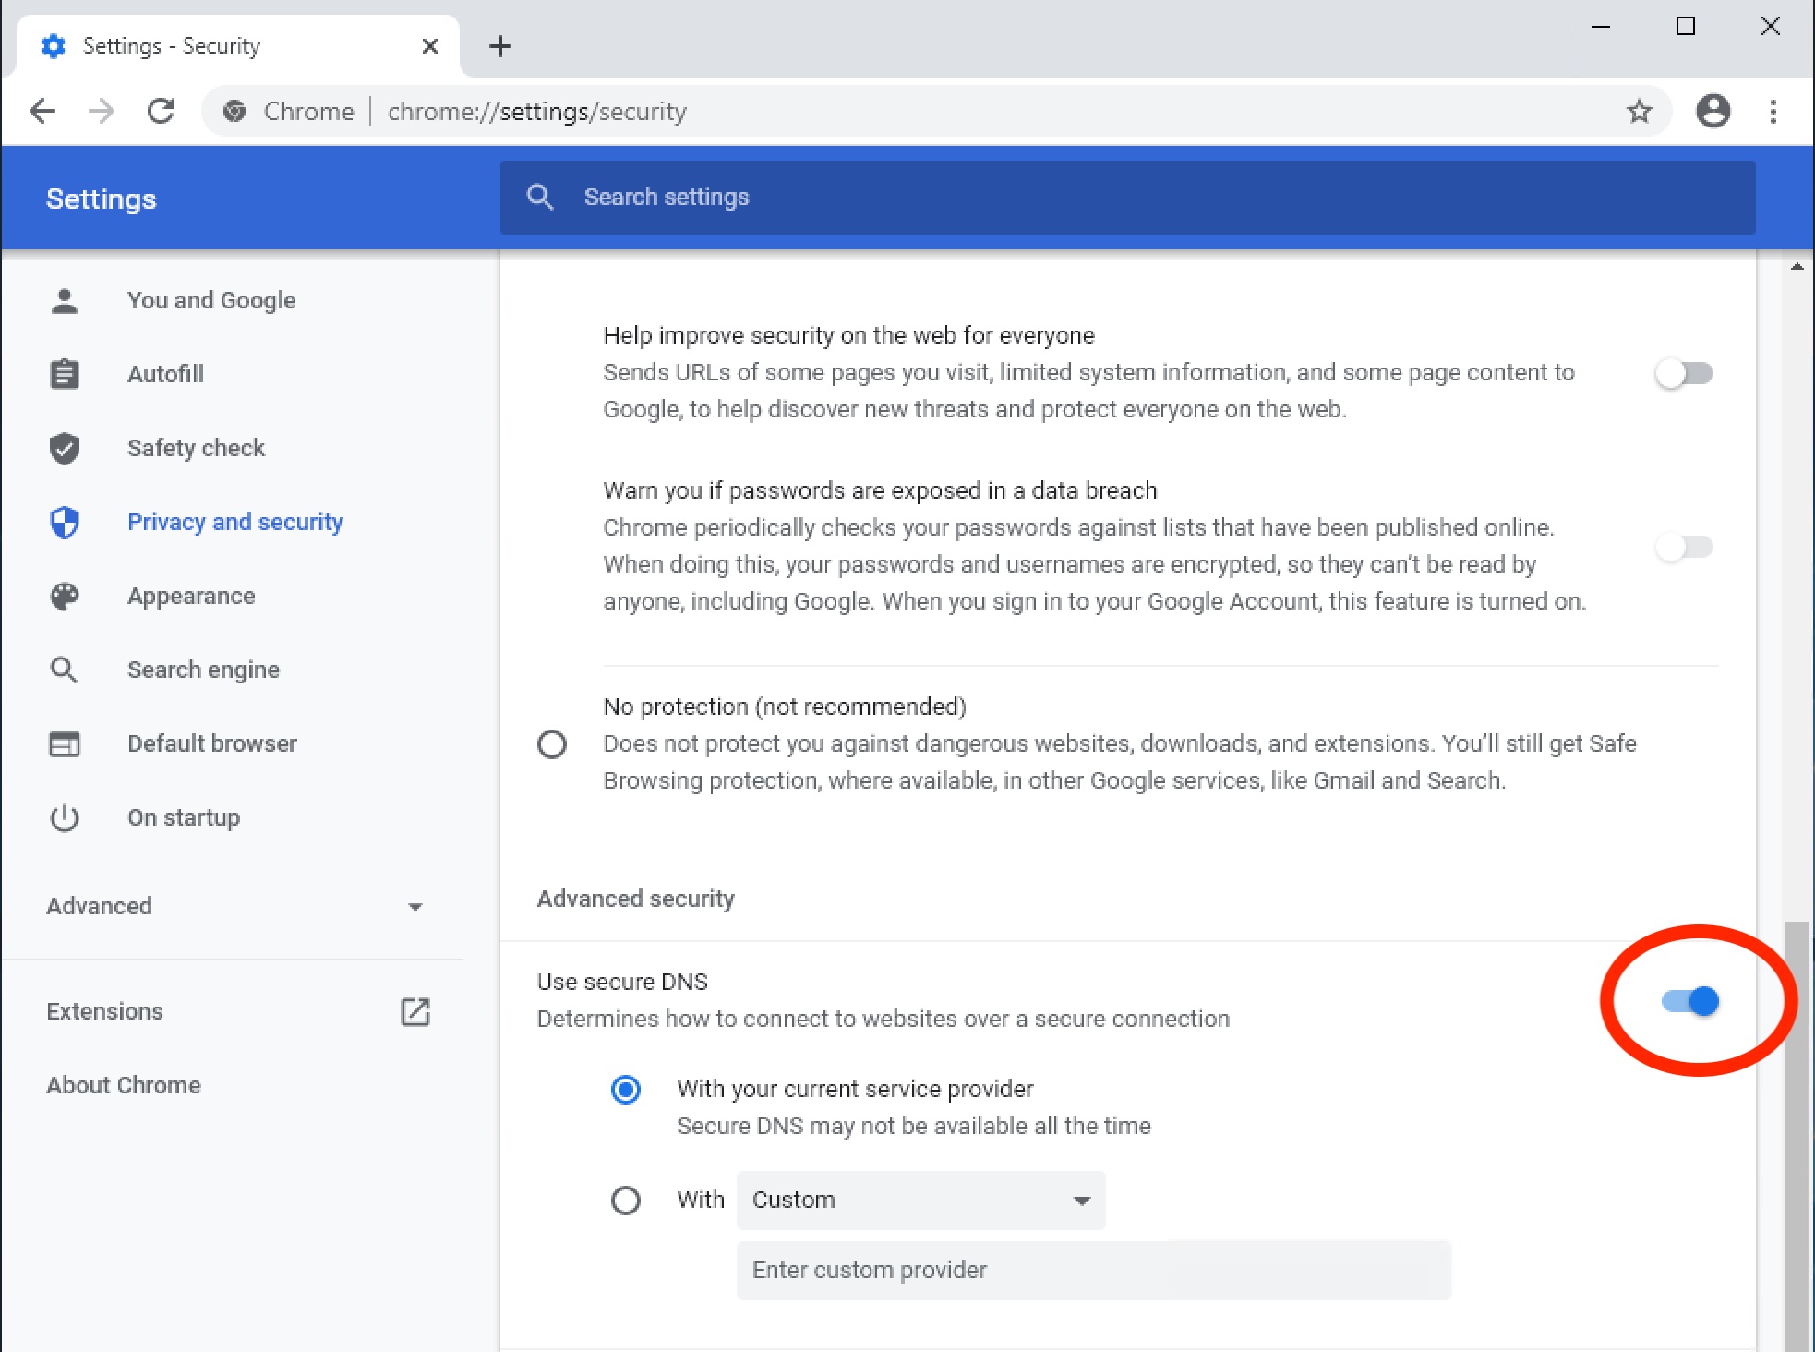Turn off the Use secure DNS toggle
The width and height of the screenshot is (1815, 1352).
1690,1001
